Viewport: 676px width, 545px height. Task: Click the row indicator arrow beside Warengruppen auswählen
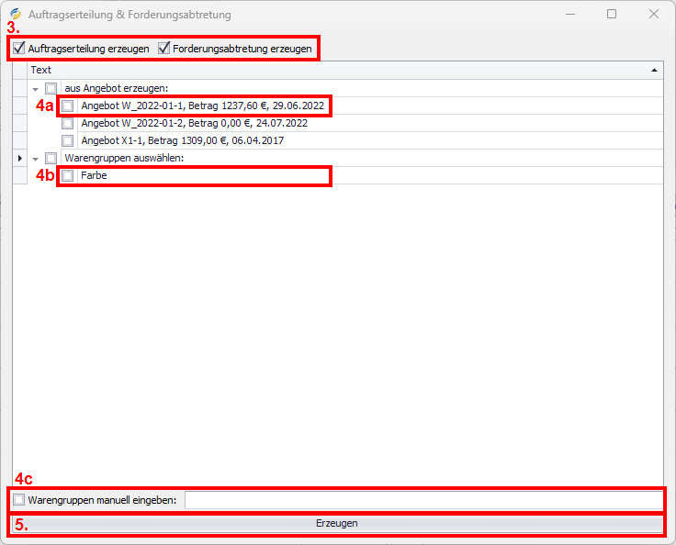20,159
